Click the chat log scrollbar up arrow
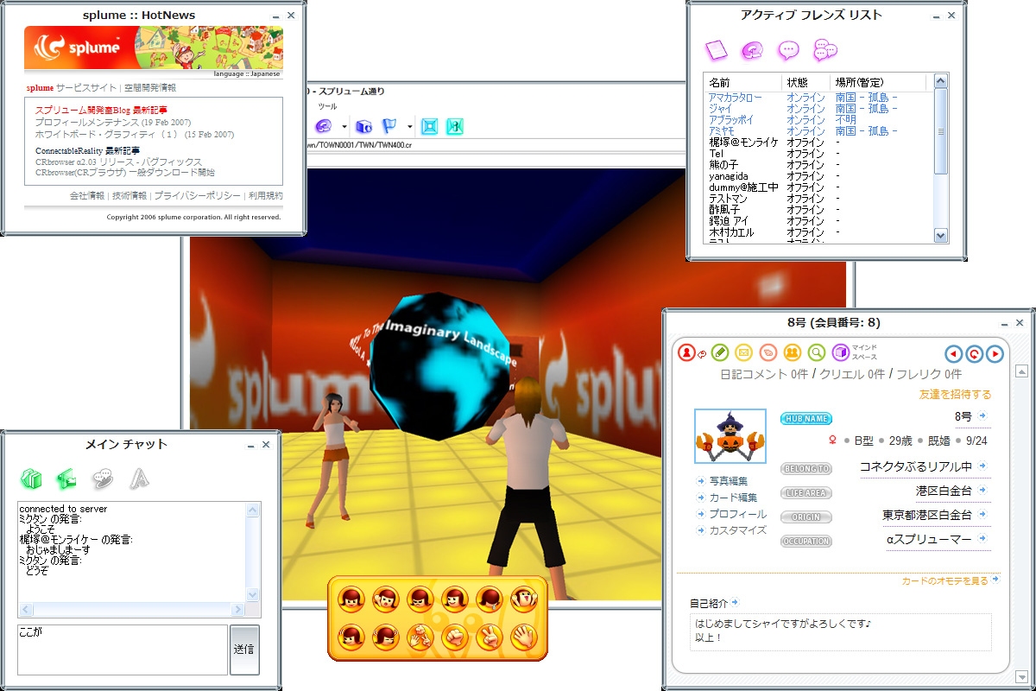Screen dimensions: 1036x691 pyautogui.click(x=253, y=511)
